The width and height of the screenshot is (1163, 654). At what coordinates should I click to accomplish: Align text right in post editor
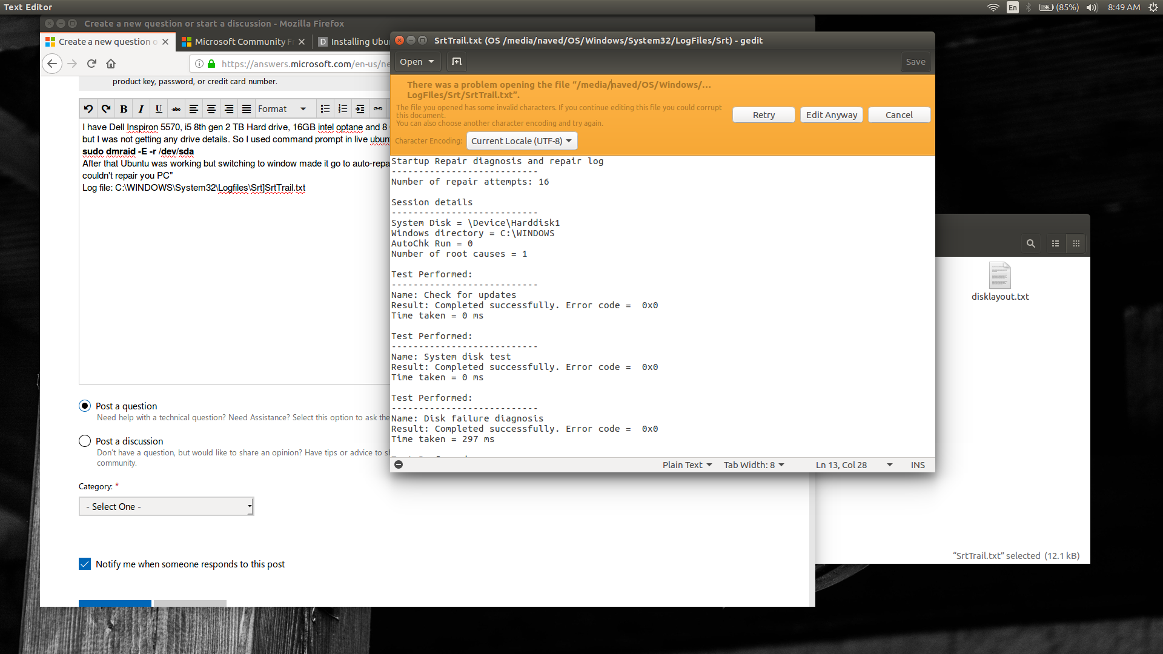[x=229, y=109]
